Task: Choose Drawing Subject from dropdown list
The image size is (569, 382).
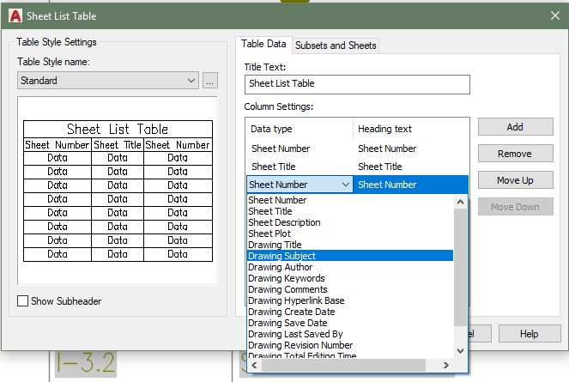Action: click(x=350, y=256)
